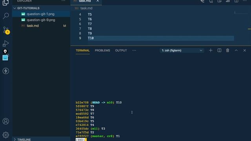
Task: Open the Manage gear settings icon
Action: point(6,135)
